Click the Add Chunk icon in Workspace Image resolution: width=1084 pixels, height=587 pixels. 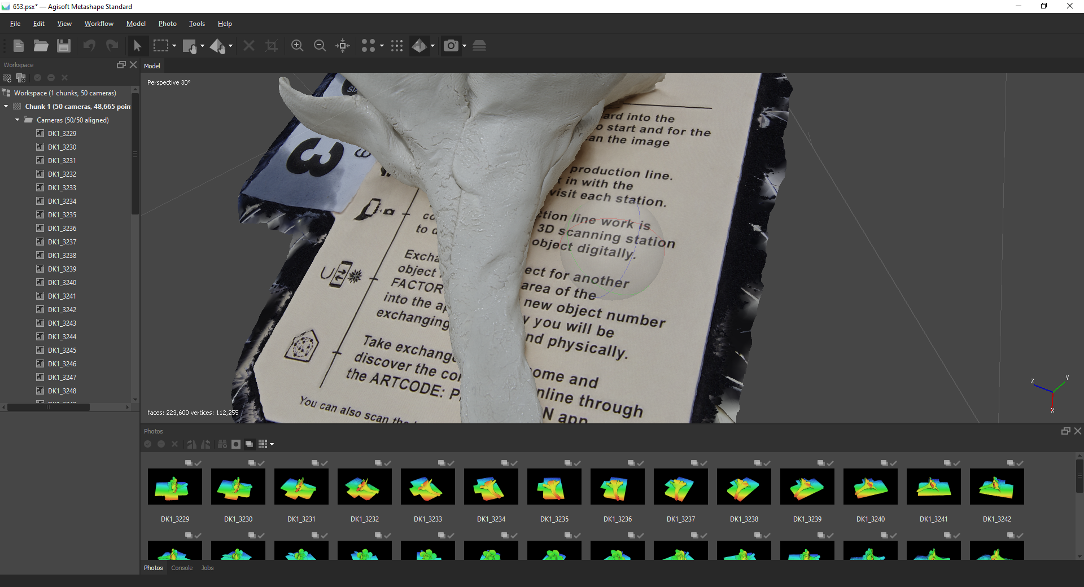7,78
